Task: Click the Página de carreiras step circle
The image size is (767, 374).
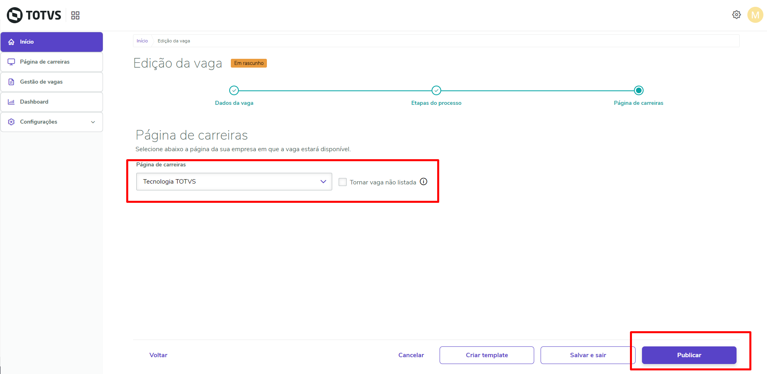Action: point(639,90)
